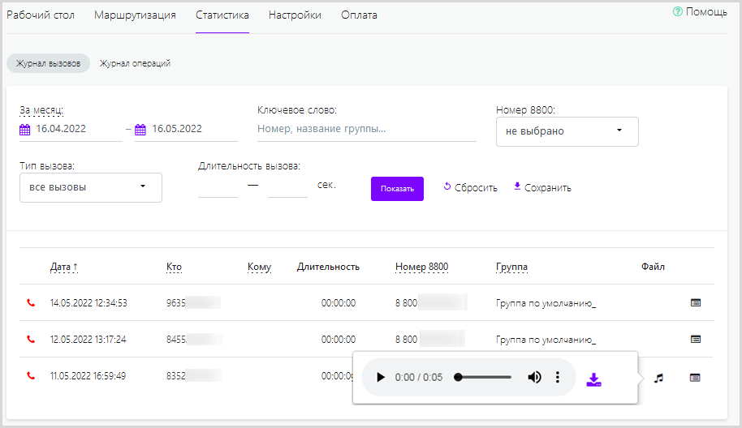Switch to the Маршрутизация tab
Screen dimensions: 742x428
135,15
